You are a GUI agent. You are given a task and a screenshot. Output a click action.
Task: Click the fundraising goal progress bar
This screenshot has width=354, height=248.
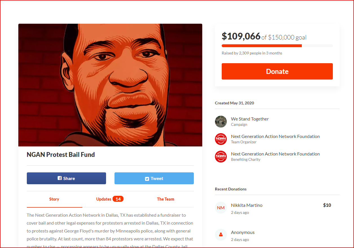click(277, 46)
